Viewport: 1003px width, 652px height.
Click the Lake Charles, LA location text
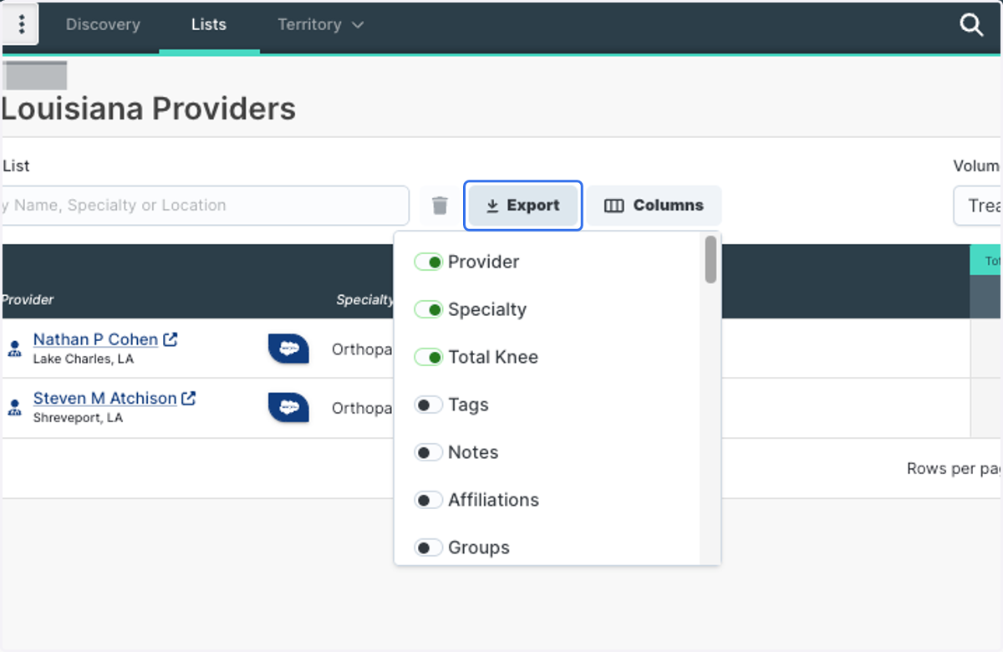(83, 359)
